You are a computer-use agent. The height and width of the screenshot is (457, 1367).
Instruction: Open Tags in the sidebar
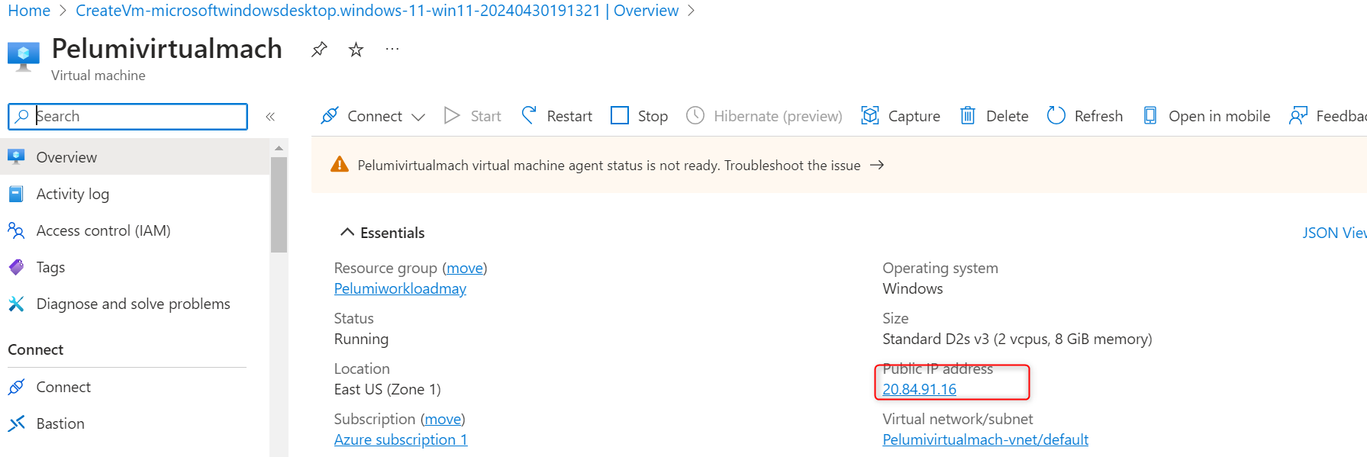[x=135, y=267]
